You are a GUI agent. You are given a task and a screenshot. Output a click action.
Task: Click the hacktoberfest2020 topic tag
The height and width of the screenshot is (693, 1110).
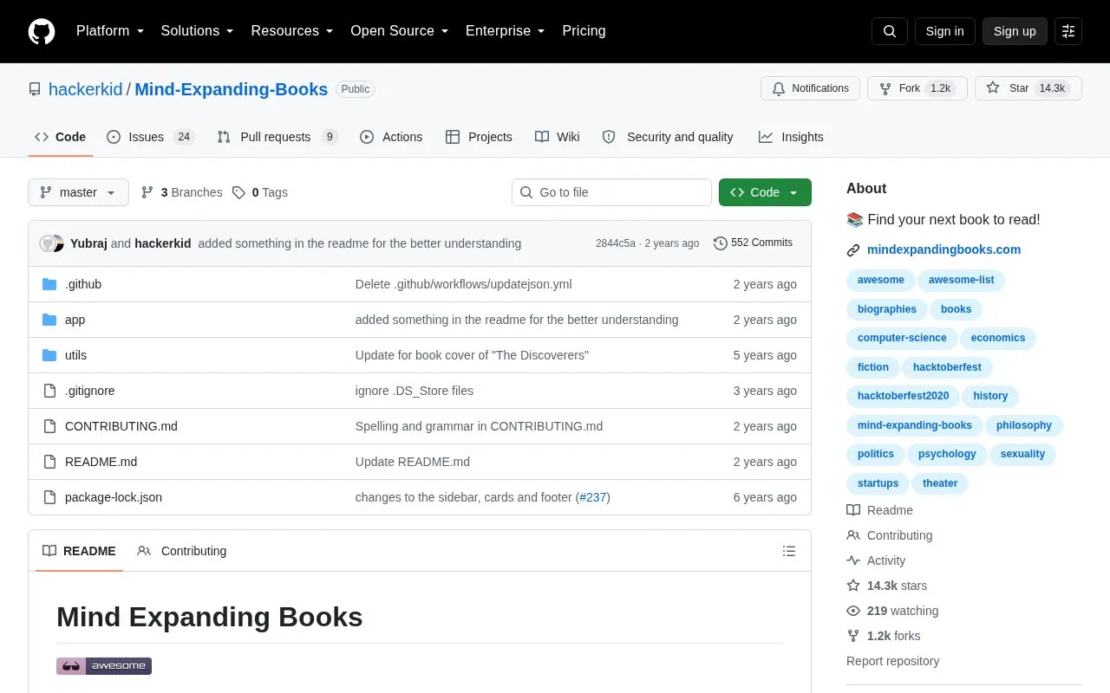[x=903, y=396]
